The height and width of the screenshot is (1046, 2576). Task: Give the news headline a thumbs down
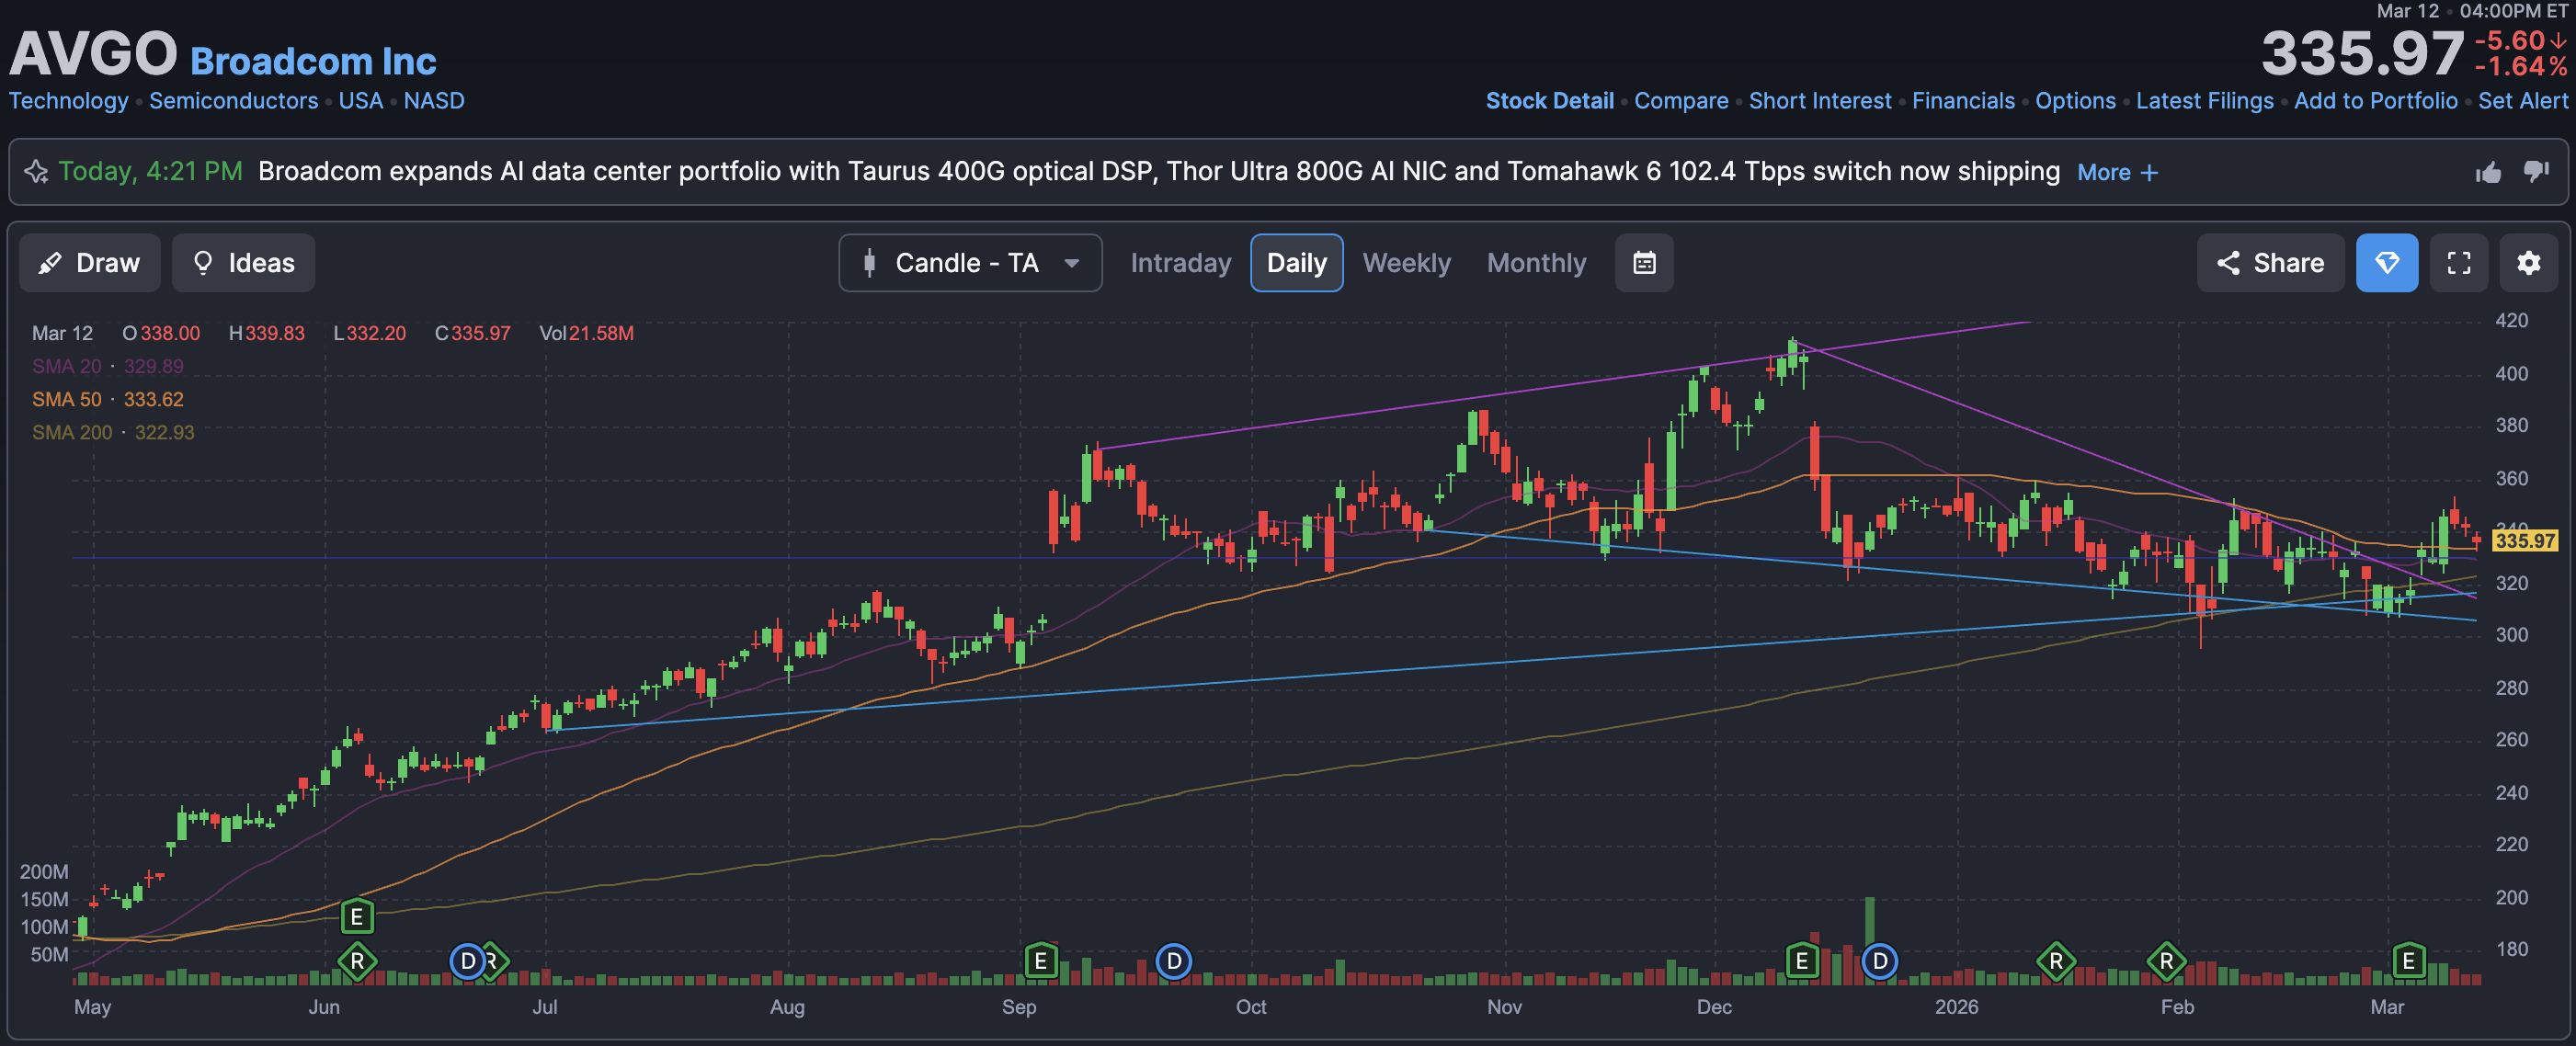2536,172
